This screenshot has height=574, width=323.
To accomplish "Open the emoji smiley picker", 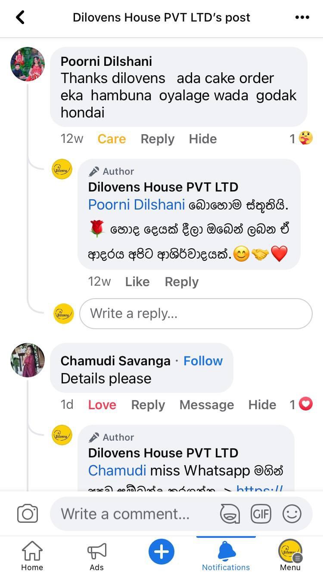I will 292,514.
